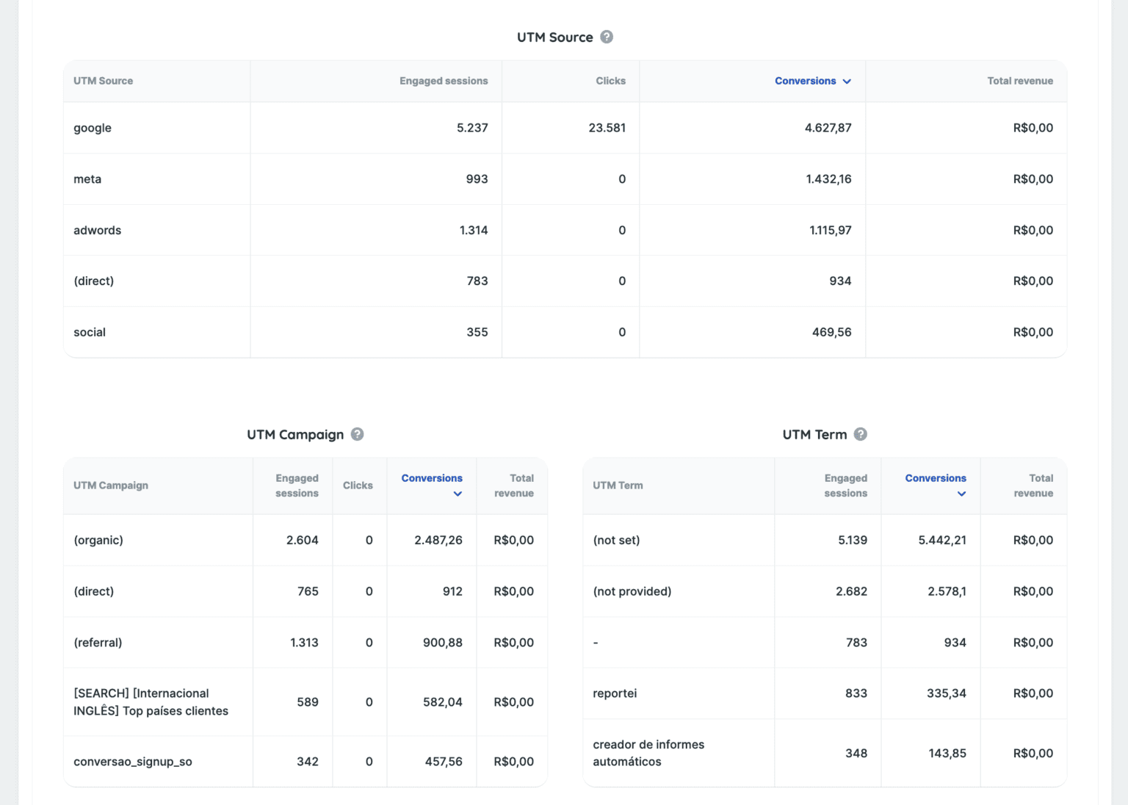Select the blue Conversions header in UTM Source

(x=805, y=81)
